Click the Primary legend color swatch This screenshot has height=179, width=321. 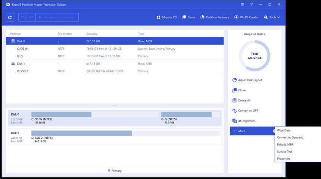coord(109,171)
